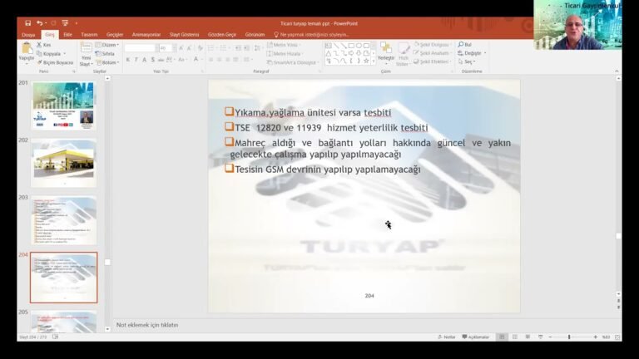
Task: Open the Dosya file menu
Action: point(28,35)
